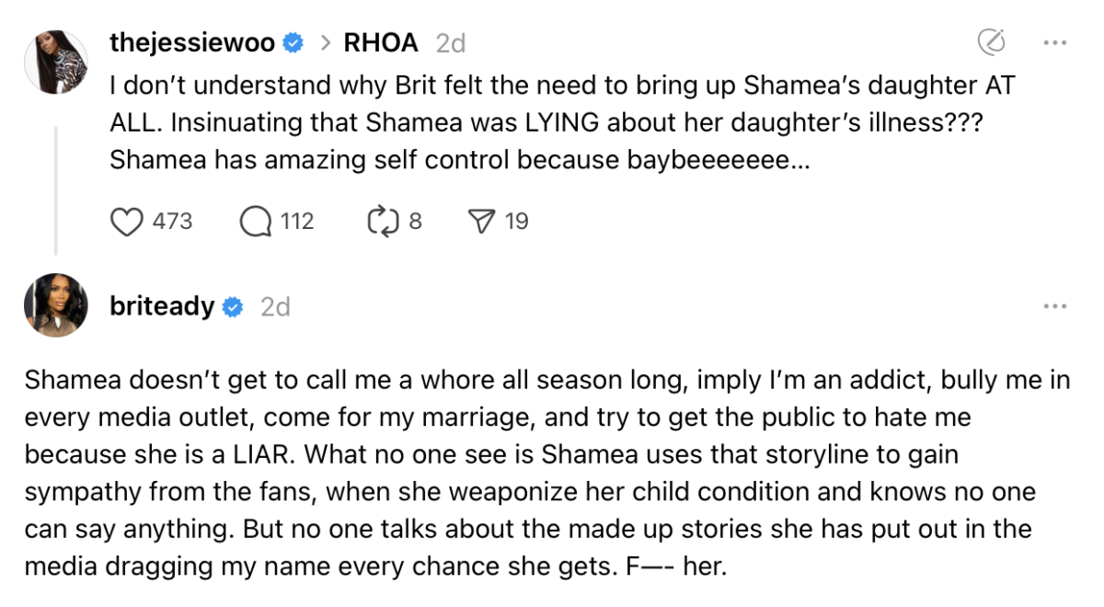The height and width of the screenshot is (607, 1104).
Task: Open the three-dot menu on thejessiewoo's post
Action: (1054, 42)
